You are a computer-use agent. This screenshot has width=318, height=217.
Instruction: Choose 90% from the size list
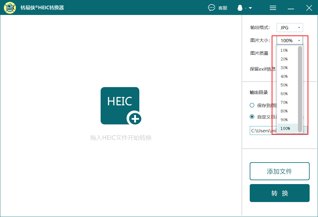click(287, 120)
